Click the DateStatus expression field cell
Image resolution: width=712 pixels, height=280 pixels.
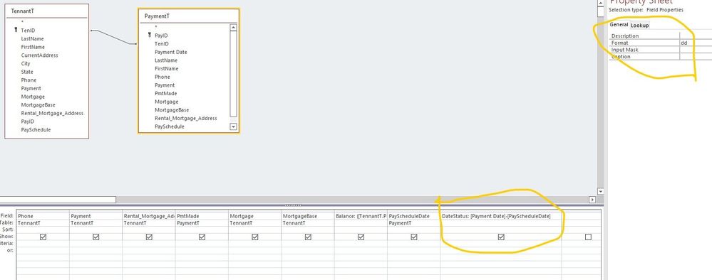(501, 216)
